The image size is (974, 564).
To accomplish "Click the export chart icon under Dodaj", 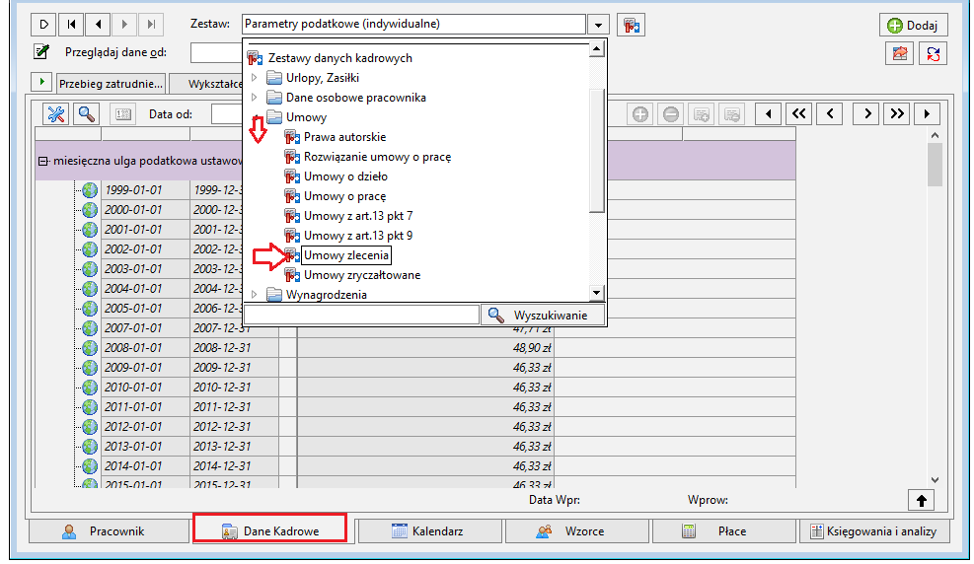I will (x=899, y=54).
